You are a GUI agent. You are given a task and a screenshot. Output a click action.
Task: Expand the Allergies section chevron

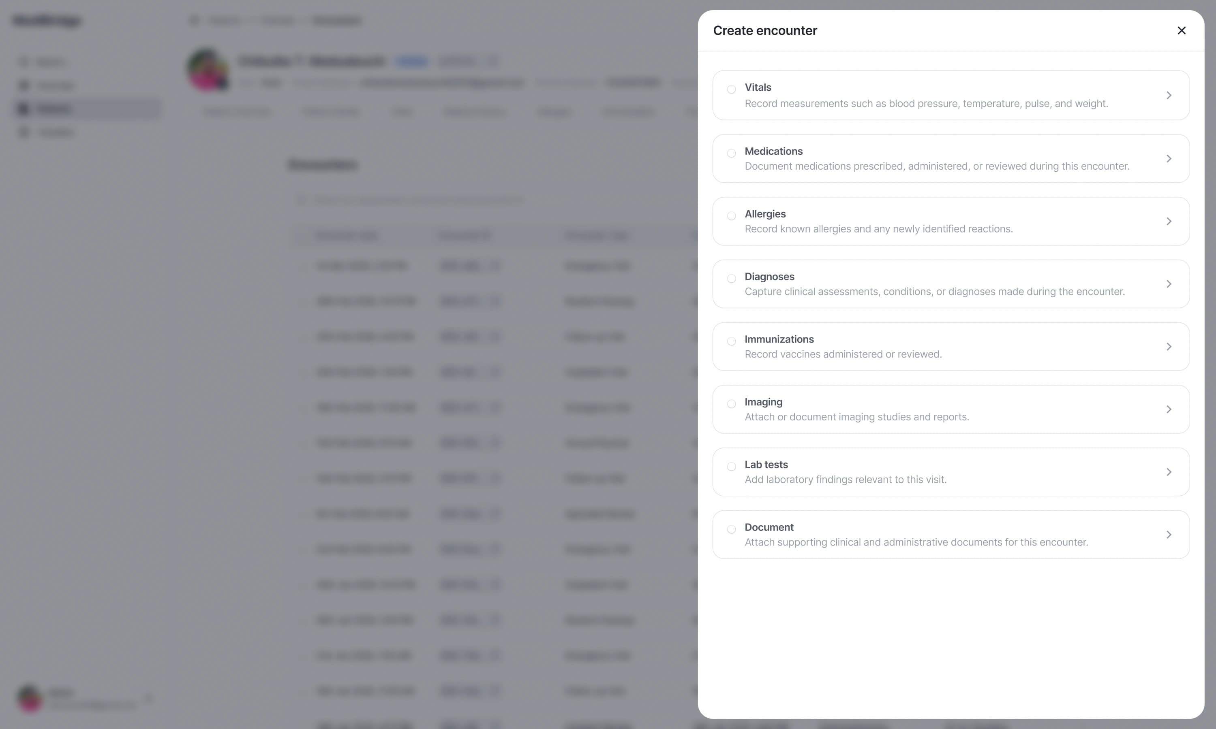pyautogui.click(x=1169, y=222)
